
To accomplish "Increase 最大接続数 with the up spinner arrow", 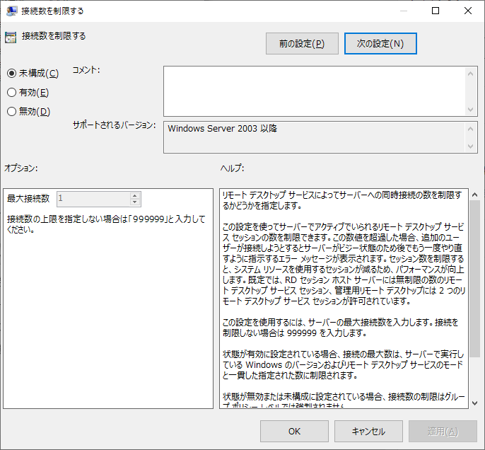I will [134, 195].
